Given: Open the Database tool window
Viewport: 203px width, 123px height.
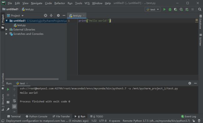Looking at the screenshot, I should pyautogui.click(x=201, y=22).
